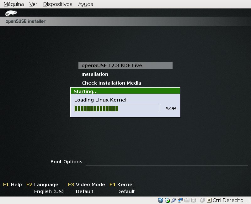
Task: Click the keyboard capture arrow icon
Action: pos(209,200)
